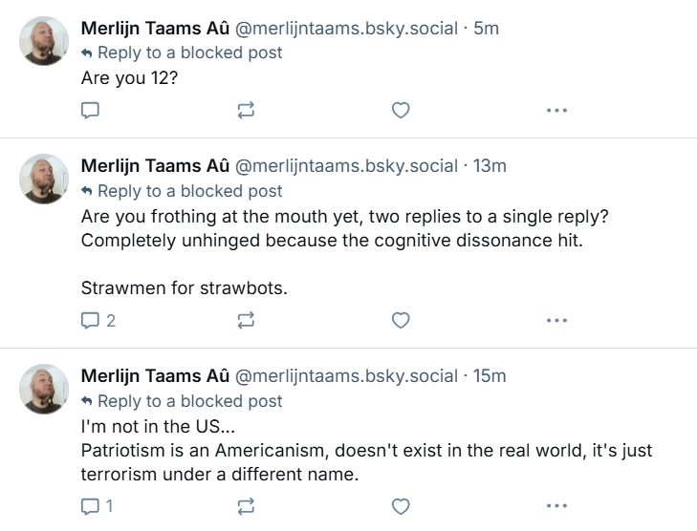Click "Reply to a blocked post" on 5m post

pyautogui.click(x=189, y=53)
